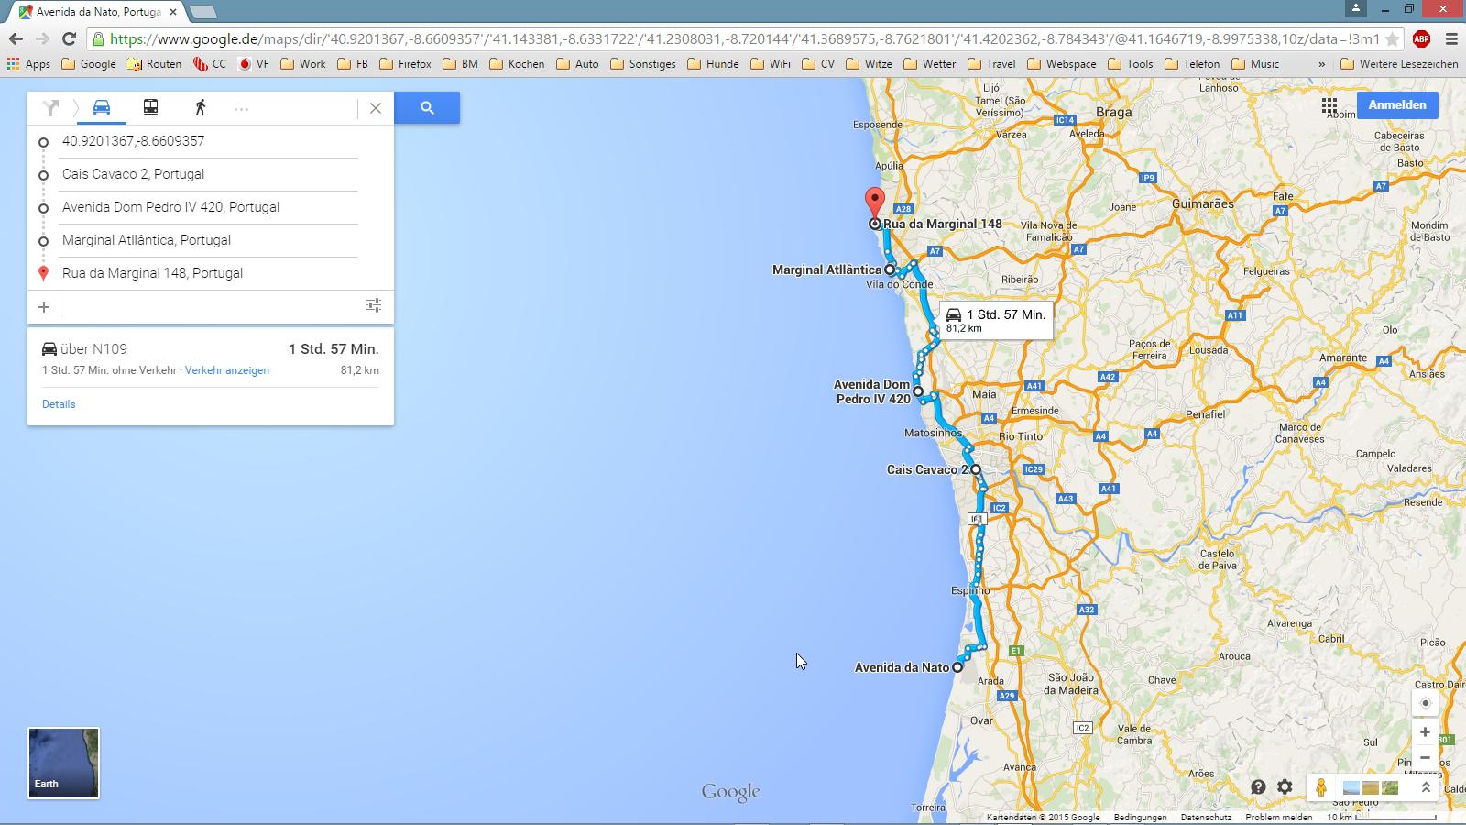Open the help question mark icon
This screenshot has width=1466, height=825.
pyautogui.click(x=1258, y=786)
